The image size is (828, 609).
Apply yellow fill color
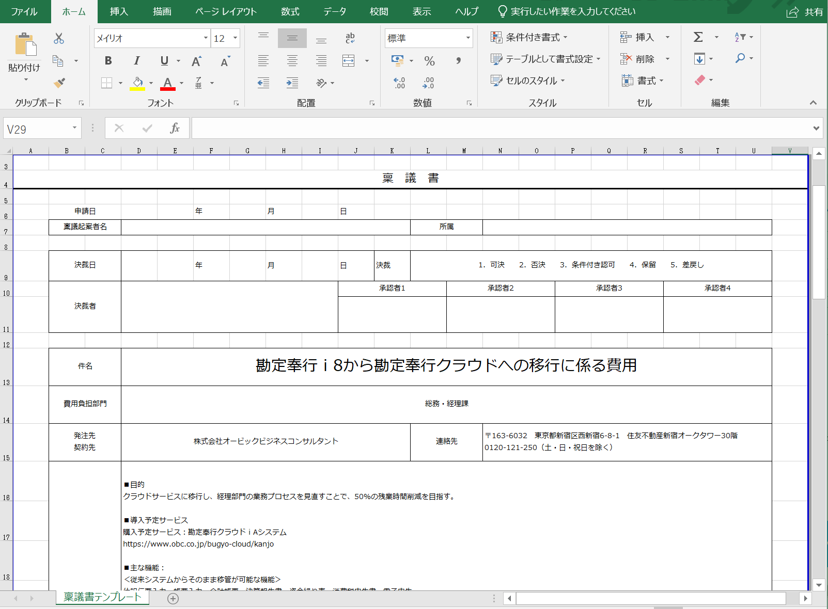137,83
